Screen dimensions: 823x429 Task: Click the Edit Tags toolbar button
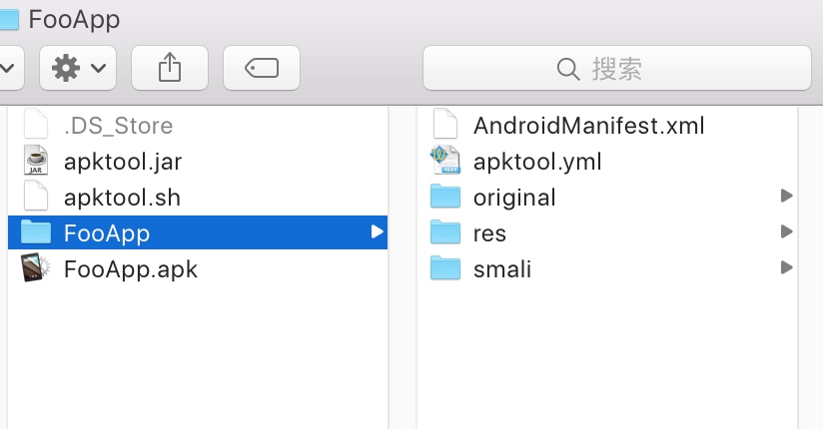[x=262, y=68]
